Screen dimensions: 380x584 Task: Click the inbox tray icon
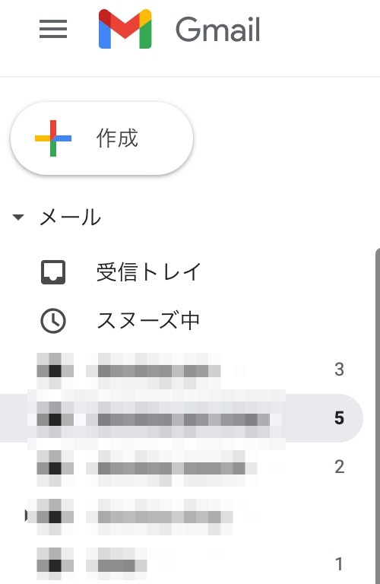click(53, 272)
